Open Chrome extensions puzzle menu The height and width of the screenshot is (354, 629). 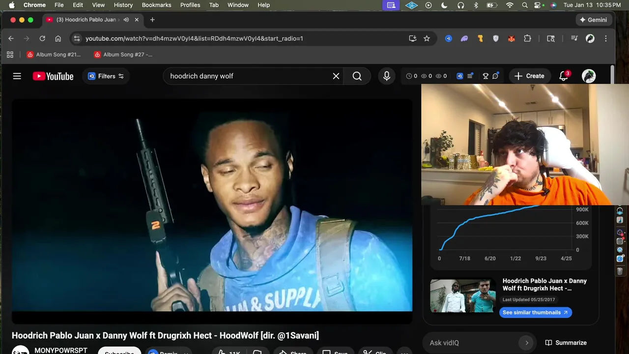(527, 38)
